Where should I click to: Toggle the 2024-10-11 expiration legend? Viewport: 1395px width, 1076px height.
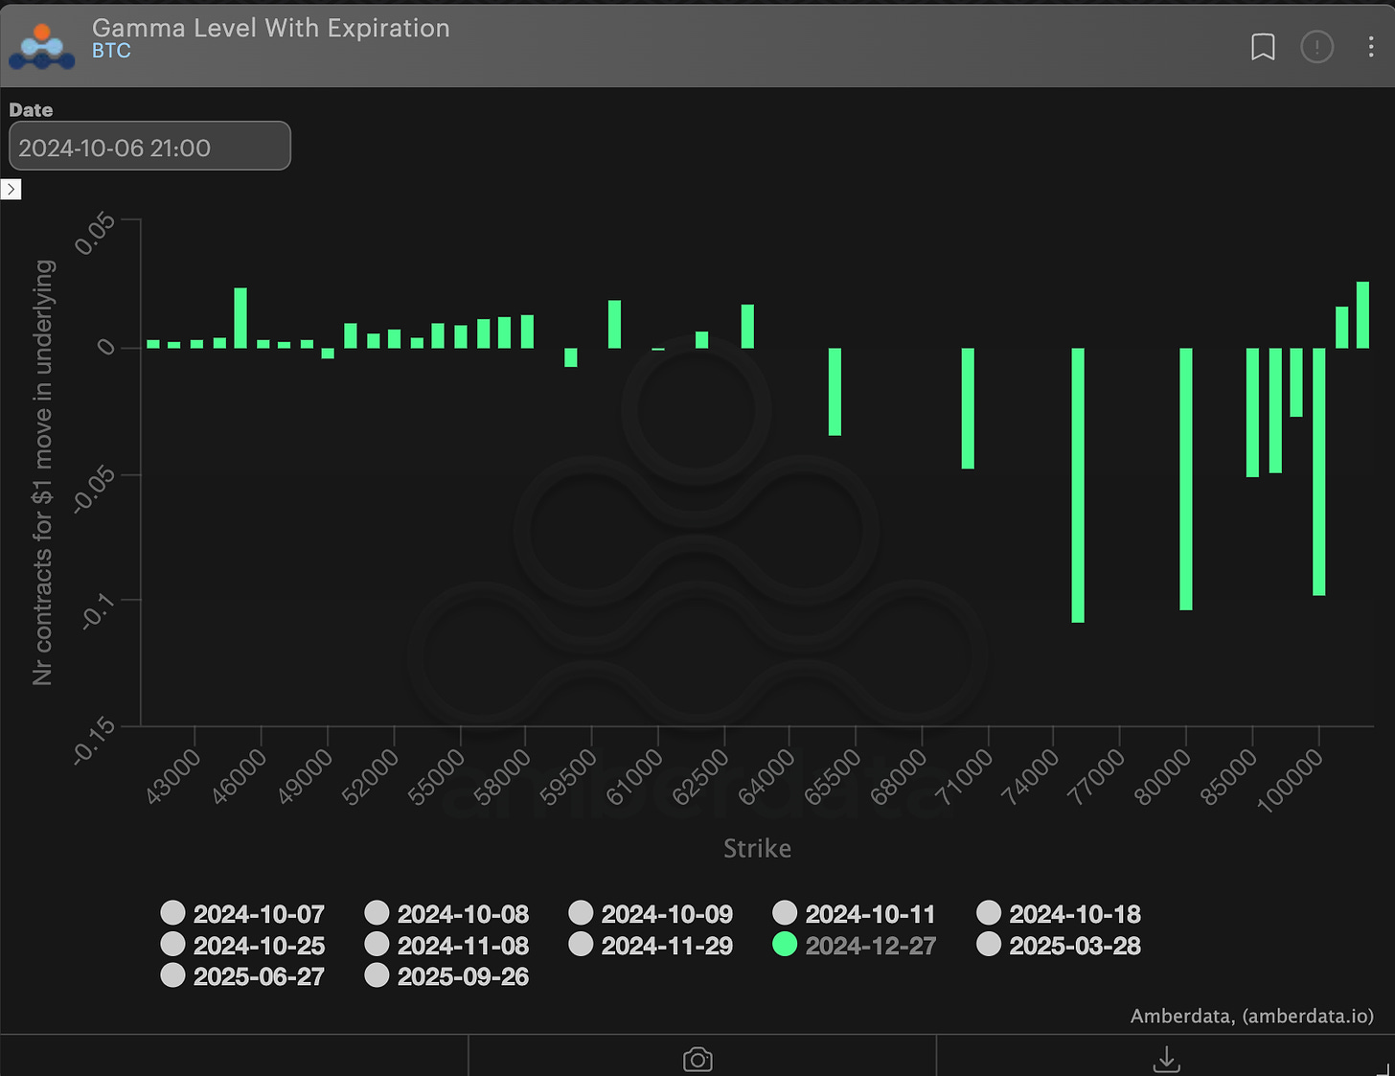pyautogui.click(x=855, y=913)
